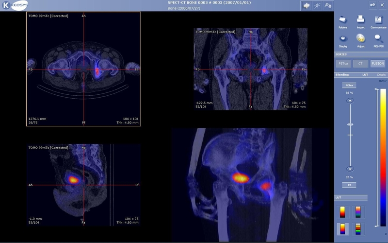This screenshot has width=388, height=243.
Task: Open the Folders panel
Action: 343,21
